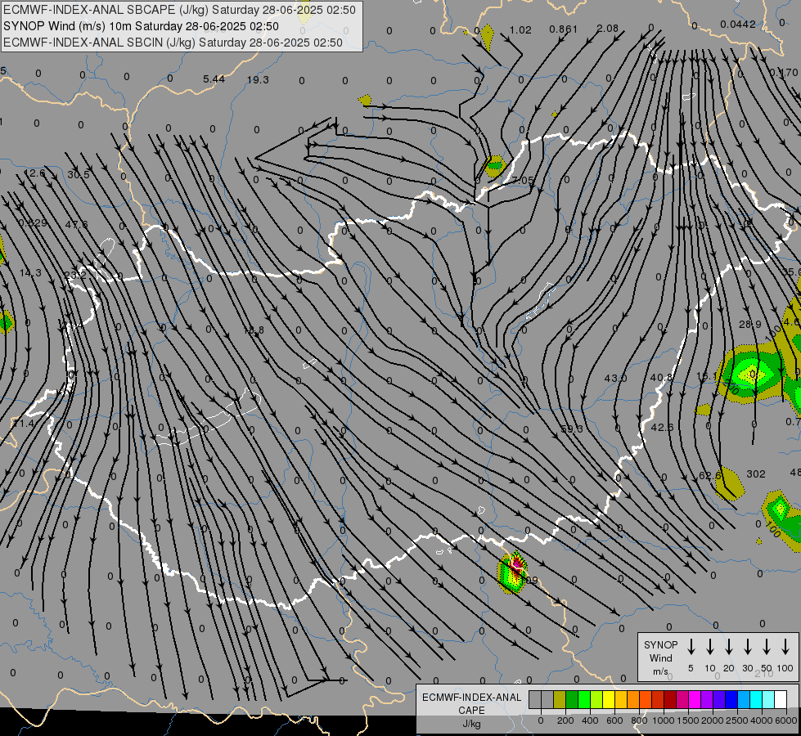This screenshot has width=801, height=736.
Task: Click the map value 7.05
Action: [x=523, y=180]
